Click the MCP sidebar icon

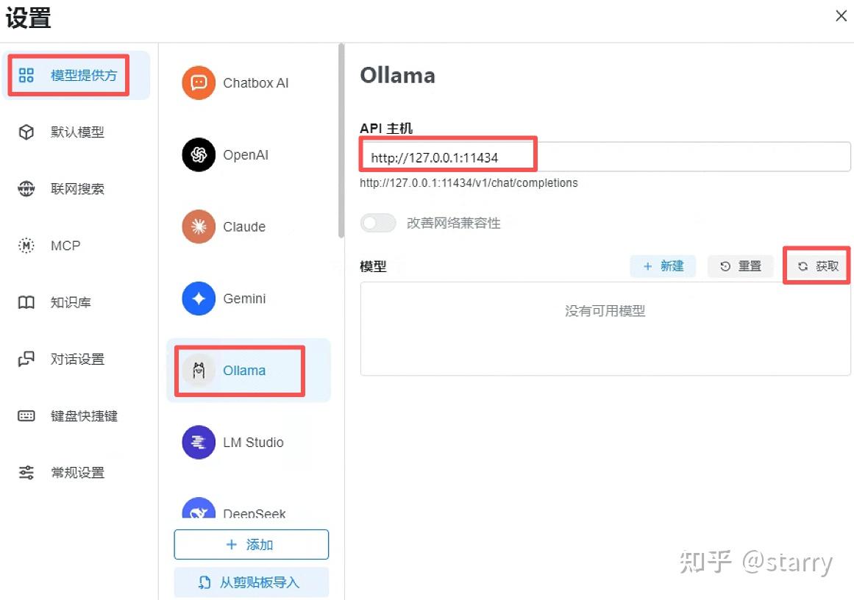coord(26,246)
